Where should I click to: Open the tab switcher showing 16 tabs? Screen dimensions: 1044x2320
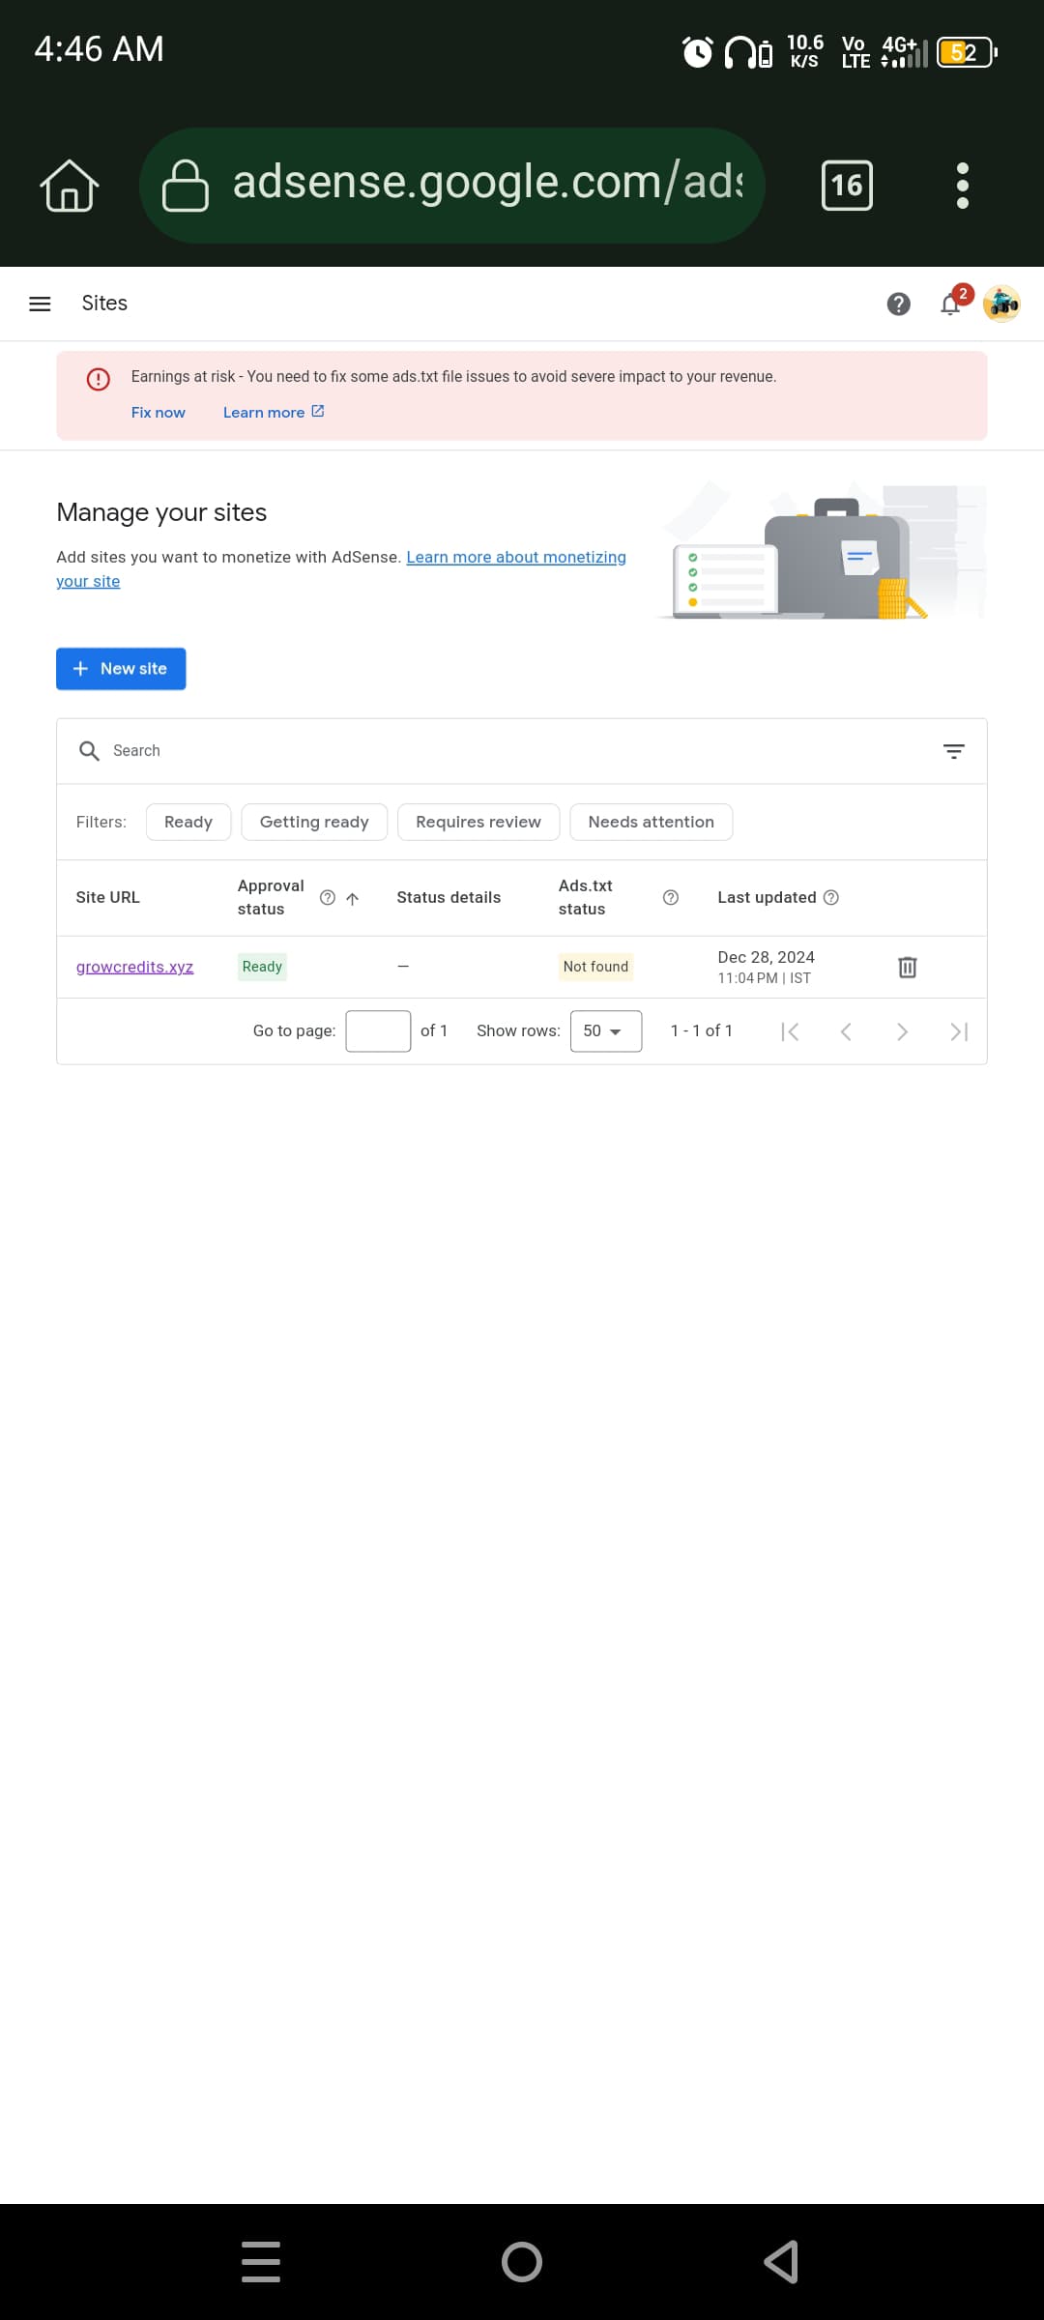click(847, 186)
